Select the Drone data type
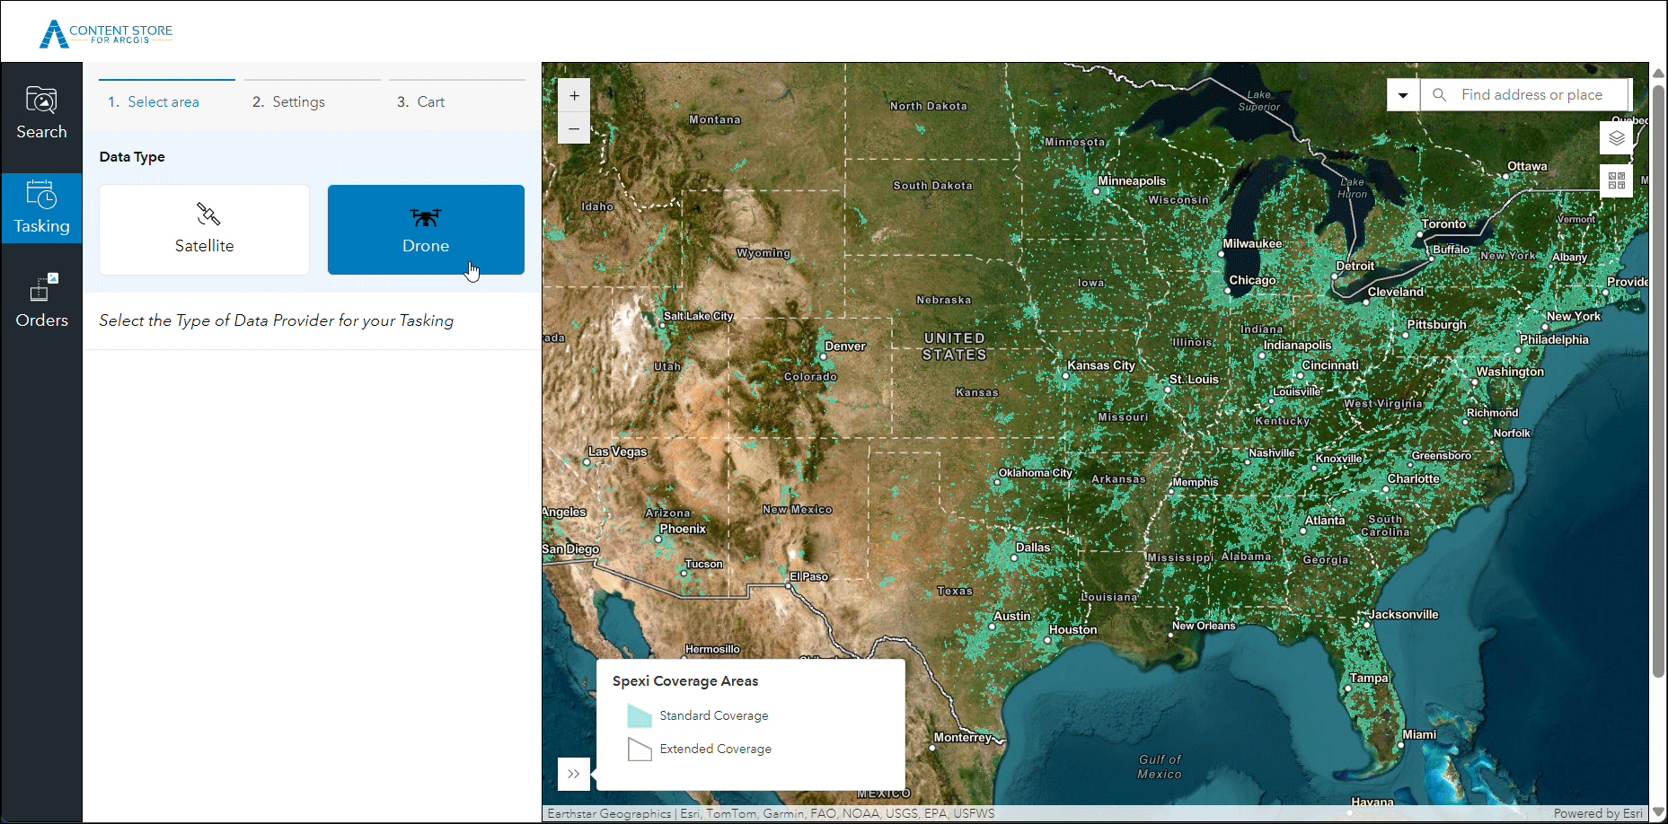This screenshot has height=824, width=1668. click(426, 230)
